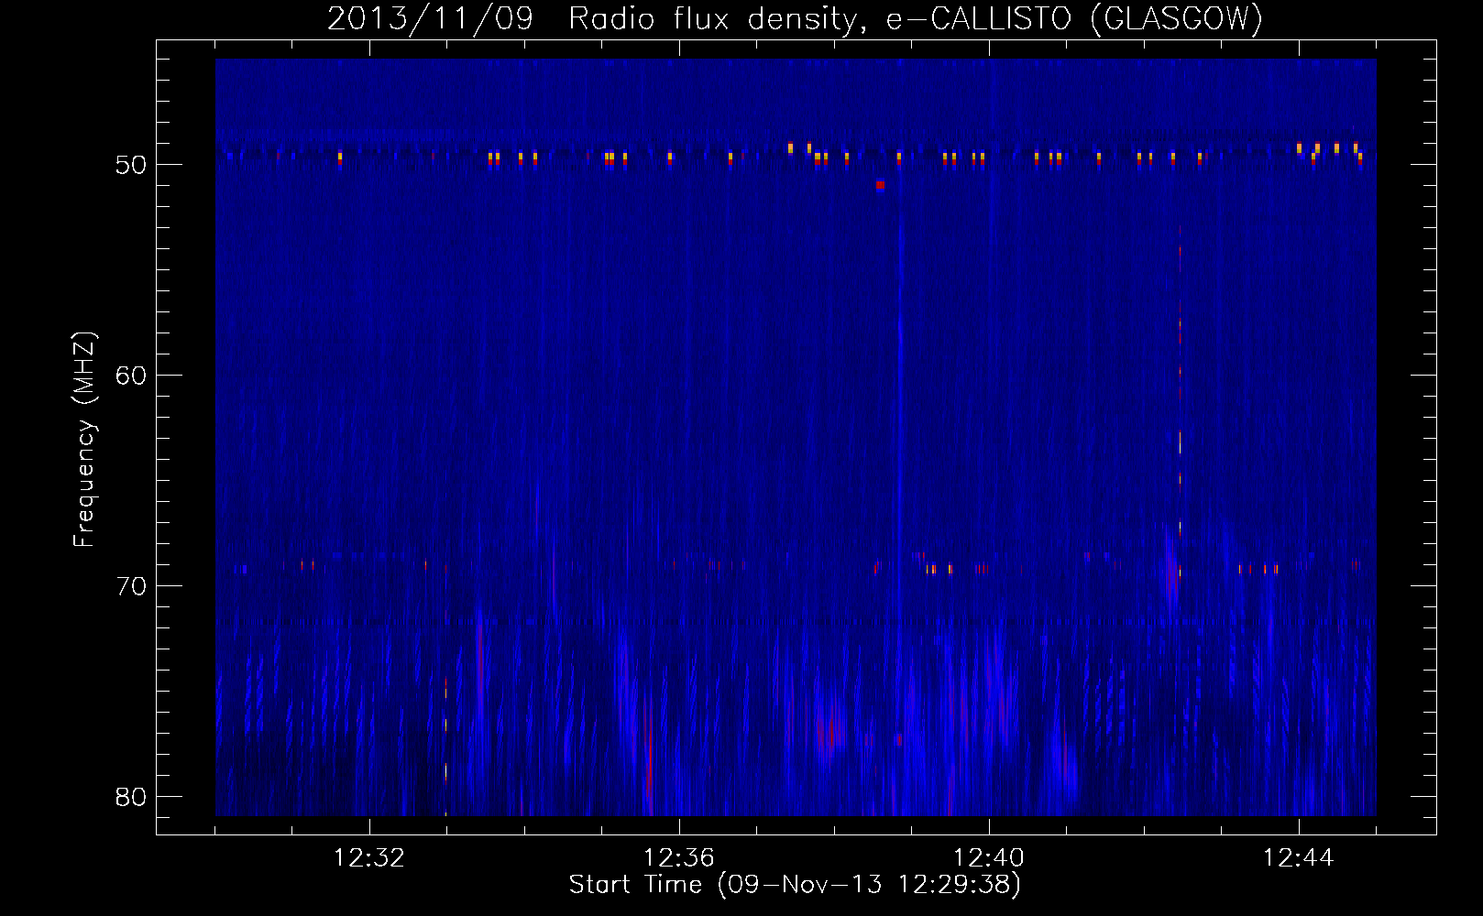1483x916 pixels.
Task: Click the '12:40' time tick label
Action: point(989,858)
